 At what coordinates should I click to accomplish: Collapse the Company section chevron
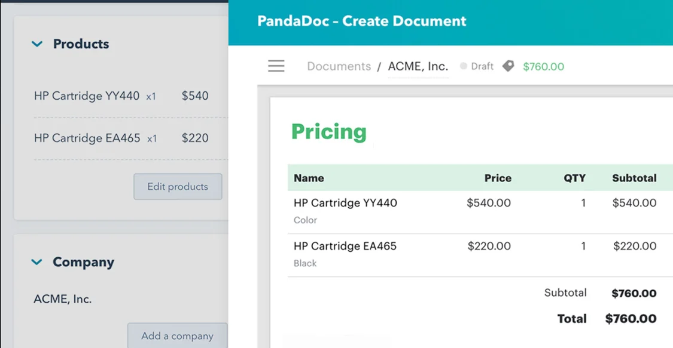tap(37, 261)
